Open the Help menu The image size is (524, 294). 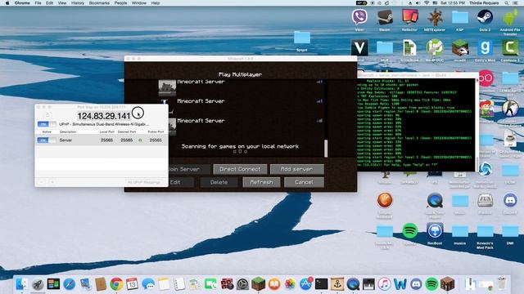click(156, 3)
